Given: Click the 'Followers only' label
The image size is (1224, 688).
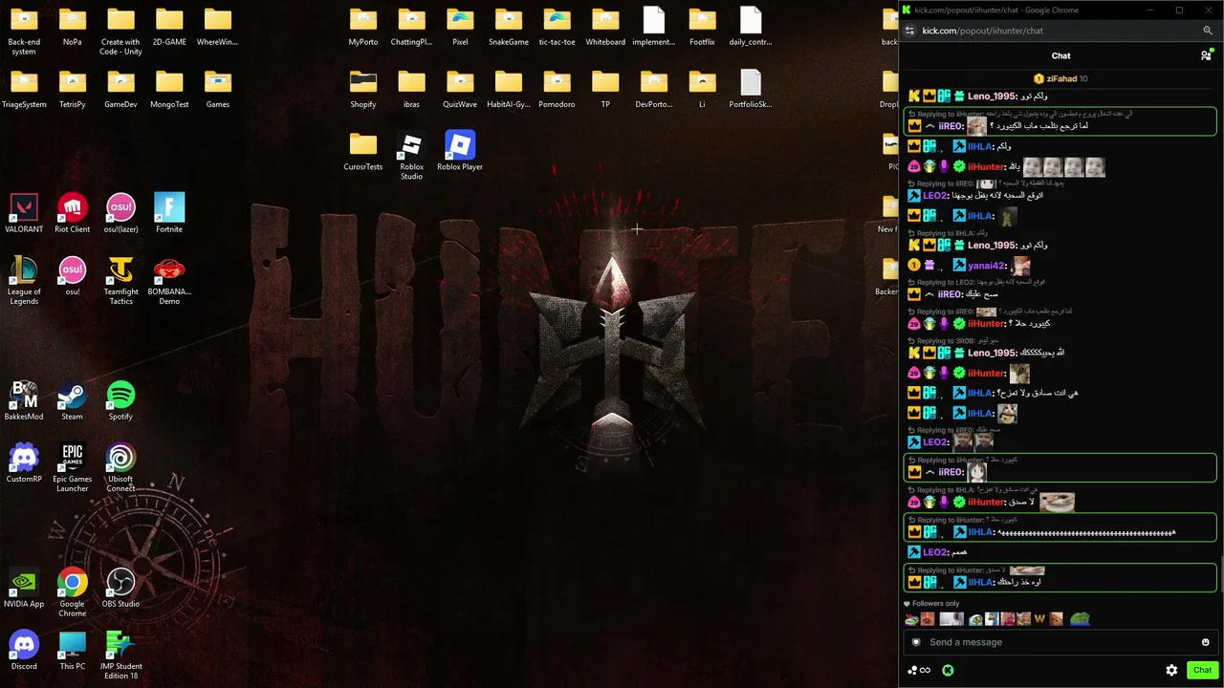Looking at the screenshot, I should (x=935, y=604).
